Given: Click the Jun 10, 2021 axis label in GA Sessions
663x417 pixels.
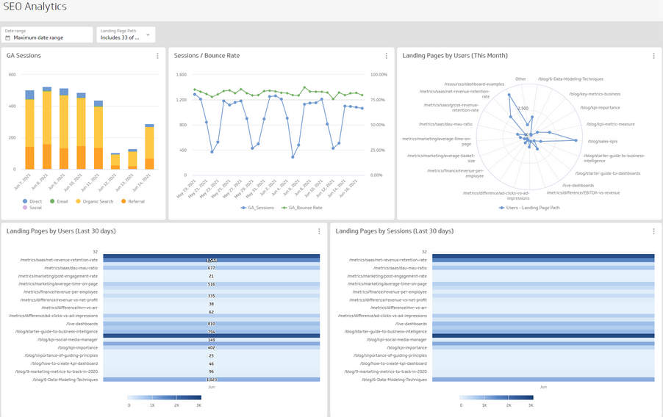Looking at the screenshot, I should [75, 182].
